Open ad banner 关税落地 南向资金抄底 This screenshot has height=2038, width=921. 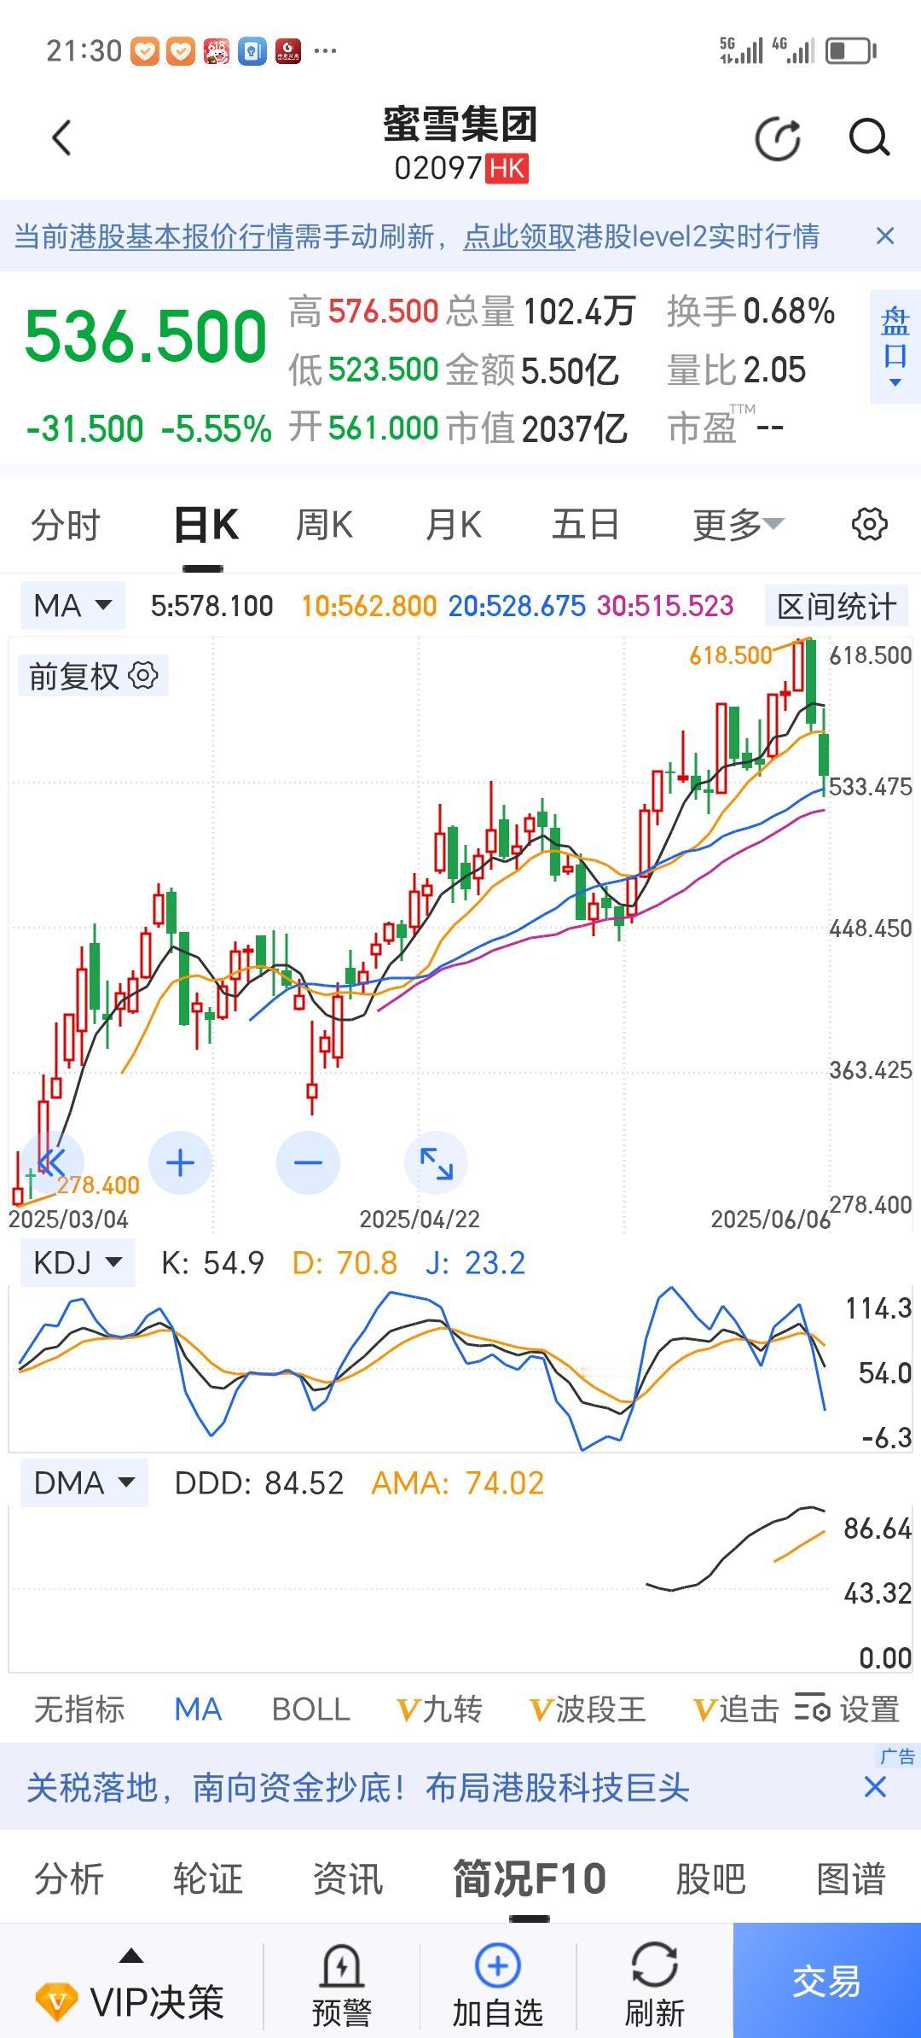pyautogui.click(x=358, y=1787)
